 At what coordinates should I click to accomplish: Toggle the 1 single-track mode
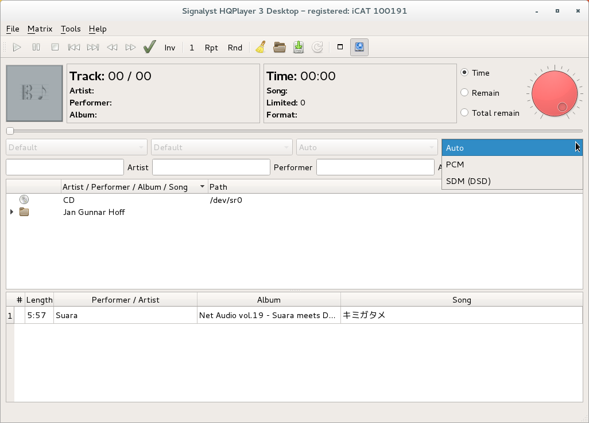pos(192,48)
